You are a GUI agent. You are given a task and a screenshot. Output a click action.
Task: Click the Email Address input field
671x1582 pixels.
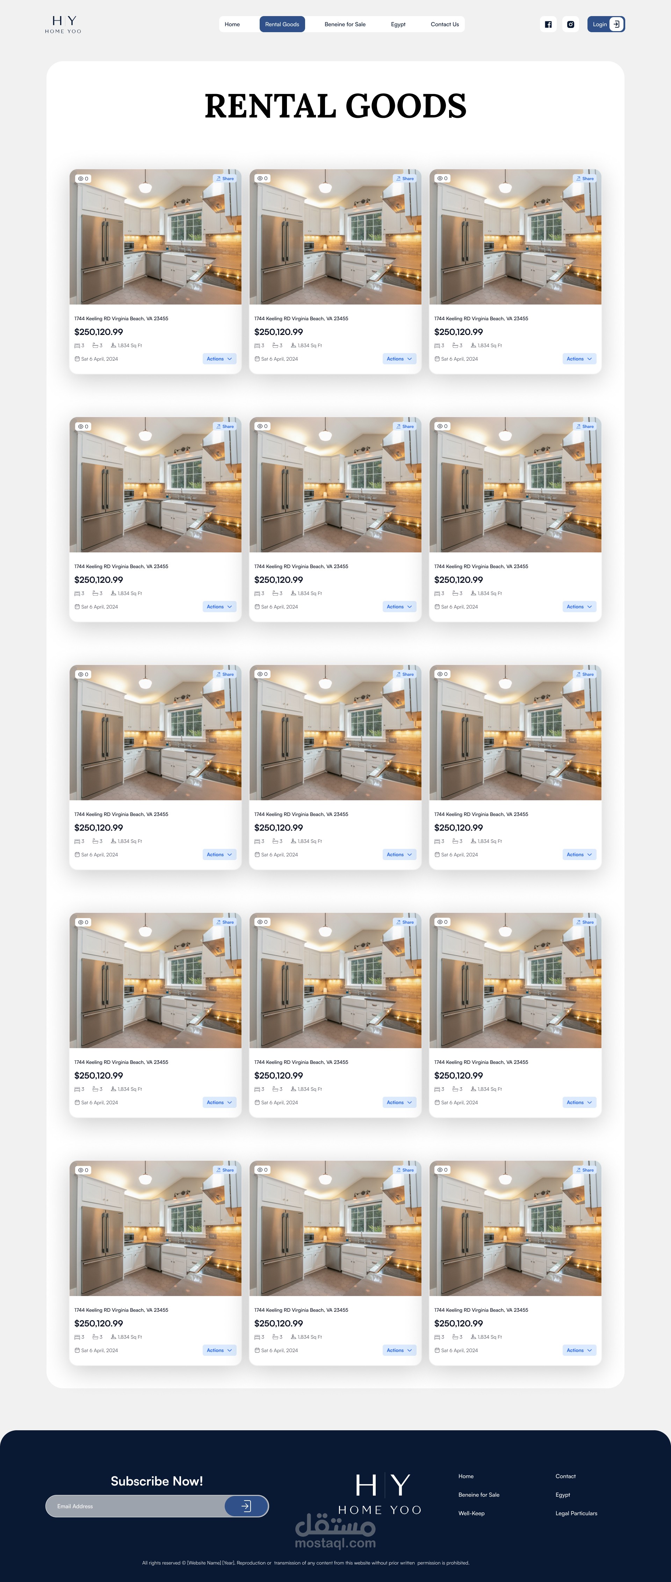[135, 1506]
